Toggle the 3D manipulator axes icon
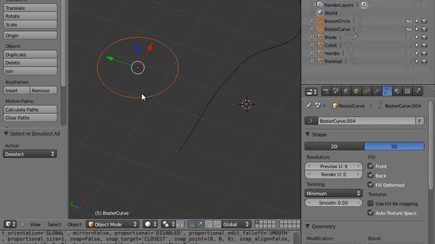435x244 pixels. coord(192,224)
